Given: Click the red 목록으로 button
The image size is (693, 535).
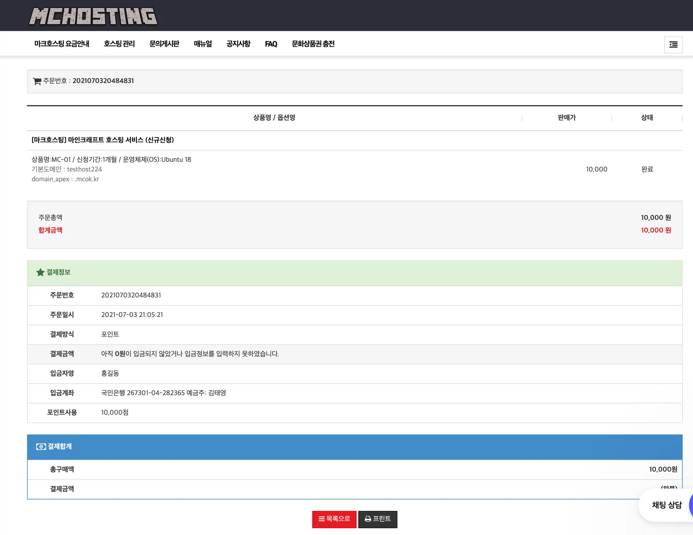Looking at the screenshot, I should 334,519.
